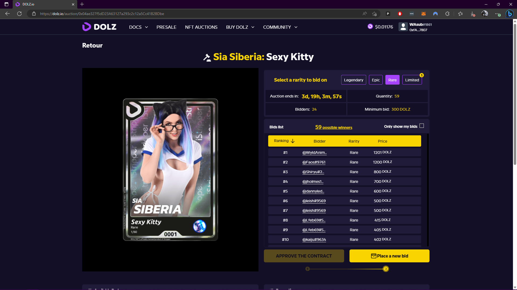Sort by Ranking arrow icon

coord(293,141)
